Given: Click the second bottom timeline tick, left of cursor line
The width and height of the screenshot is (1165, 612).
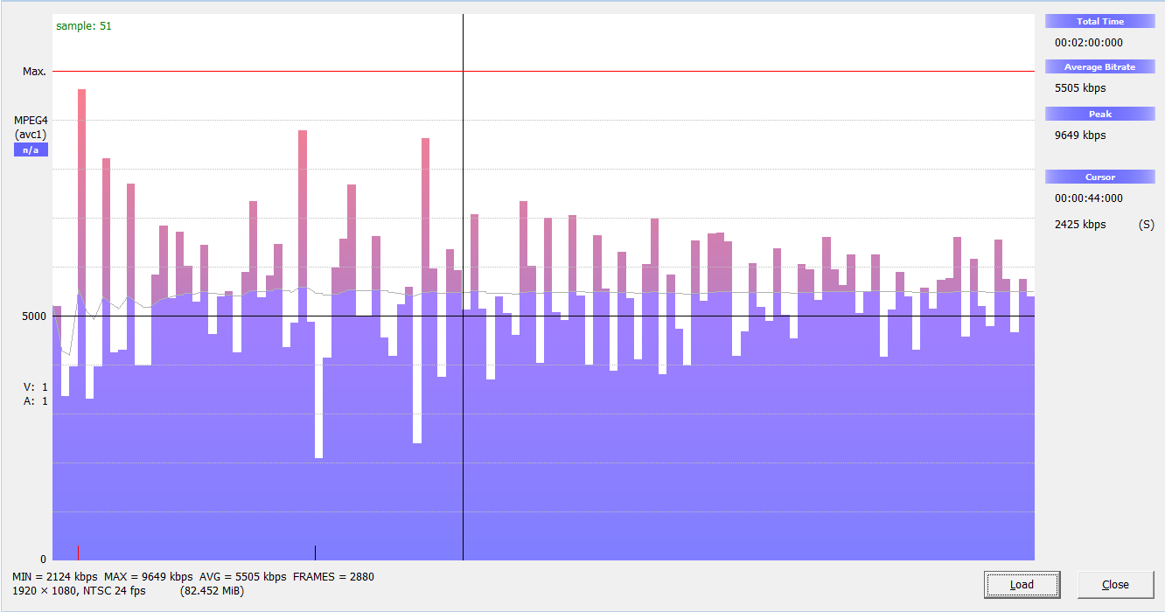Looking at the screenshot, I should pyautogui.click(x=315, y=552).
